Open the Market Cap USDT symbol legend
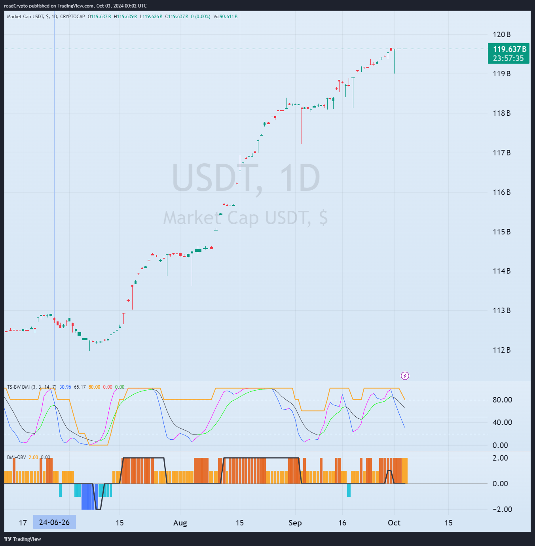 [x=46, y=17]
